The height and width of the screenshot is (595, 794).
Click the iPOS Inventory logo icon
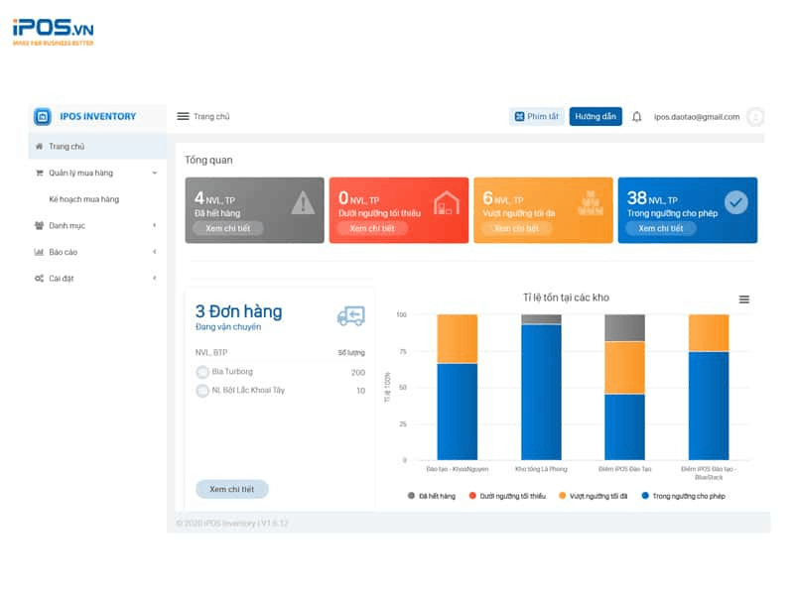(43, 117)
